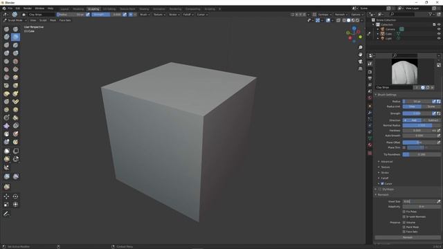Image resolution: width=443 pixels, height=249 pixels.
Task: Open the Options header dropdown
Action: coord(357,15)
